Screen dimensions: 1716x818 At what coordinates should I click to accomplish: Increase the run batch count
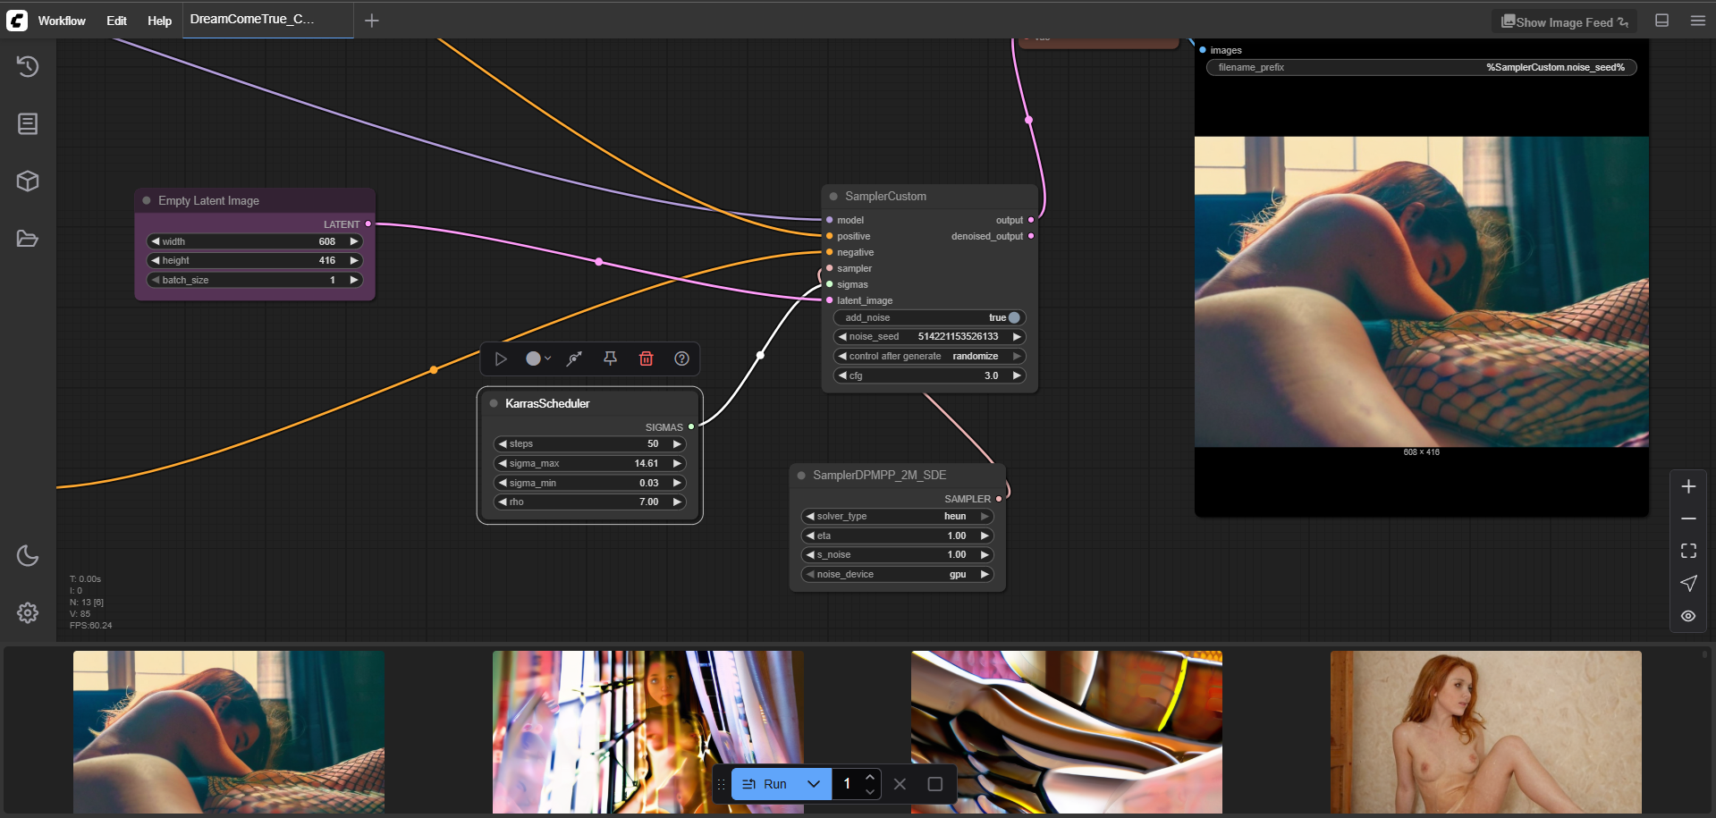(870, 777)
